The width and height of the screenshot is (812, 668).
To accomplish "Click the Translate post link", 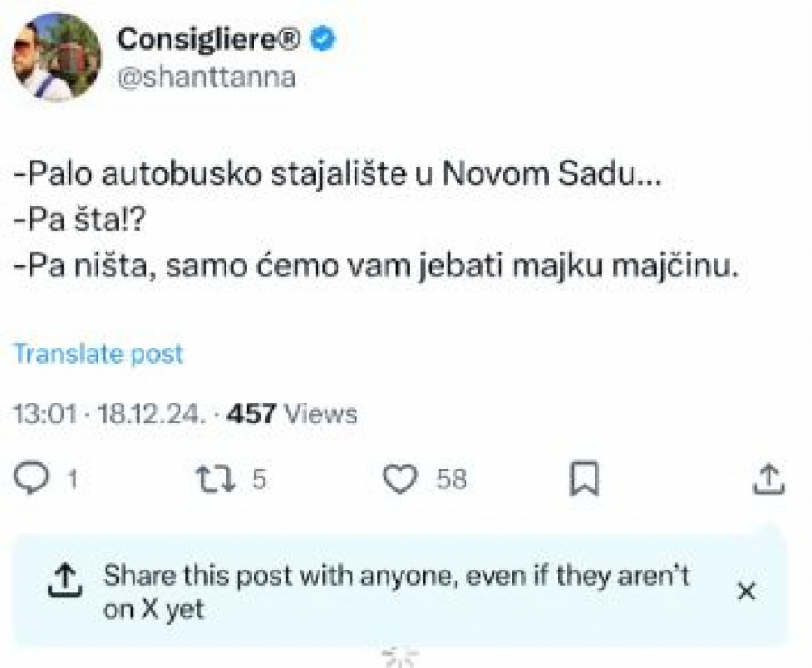I will click(x=98, y=354).
